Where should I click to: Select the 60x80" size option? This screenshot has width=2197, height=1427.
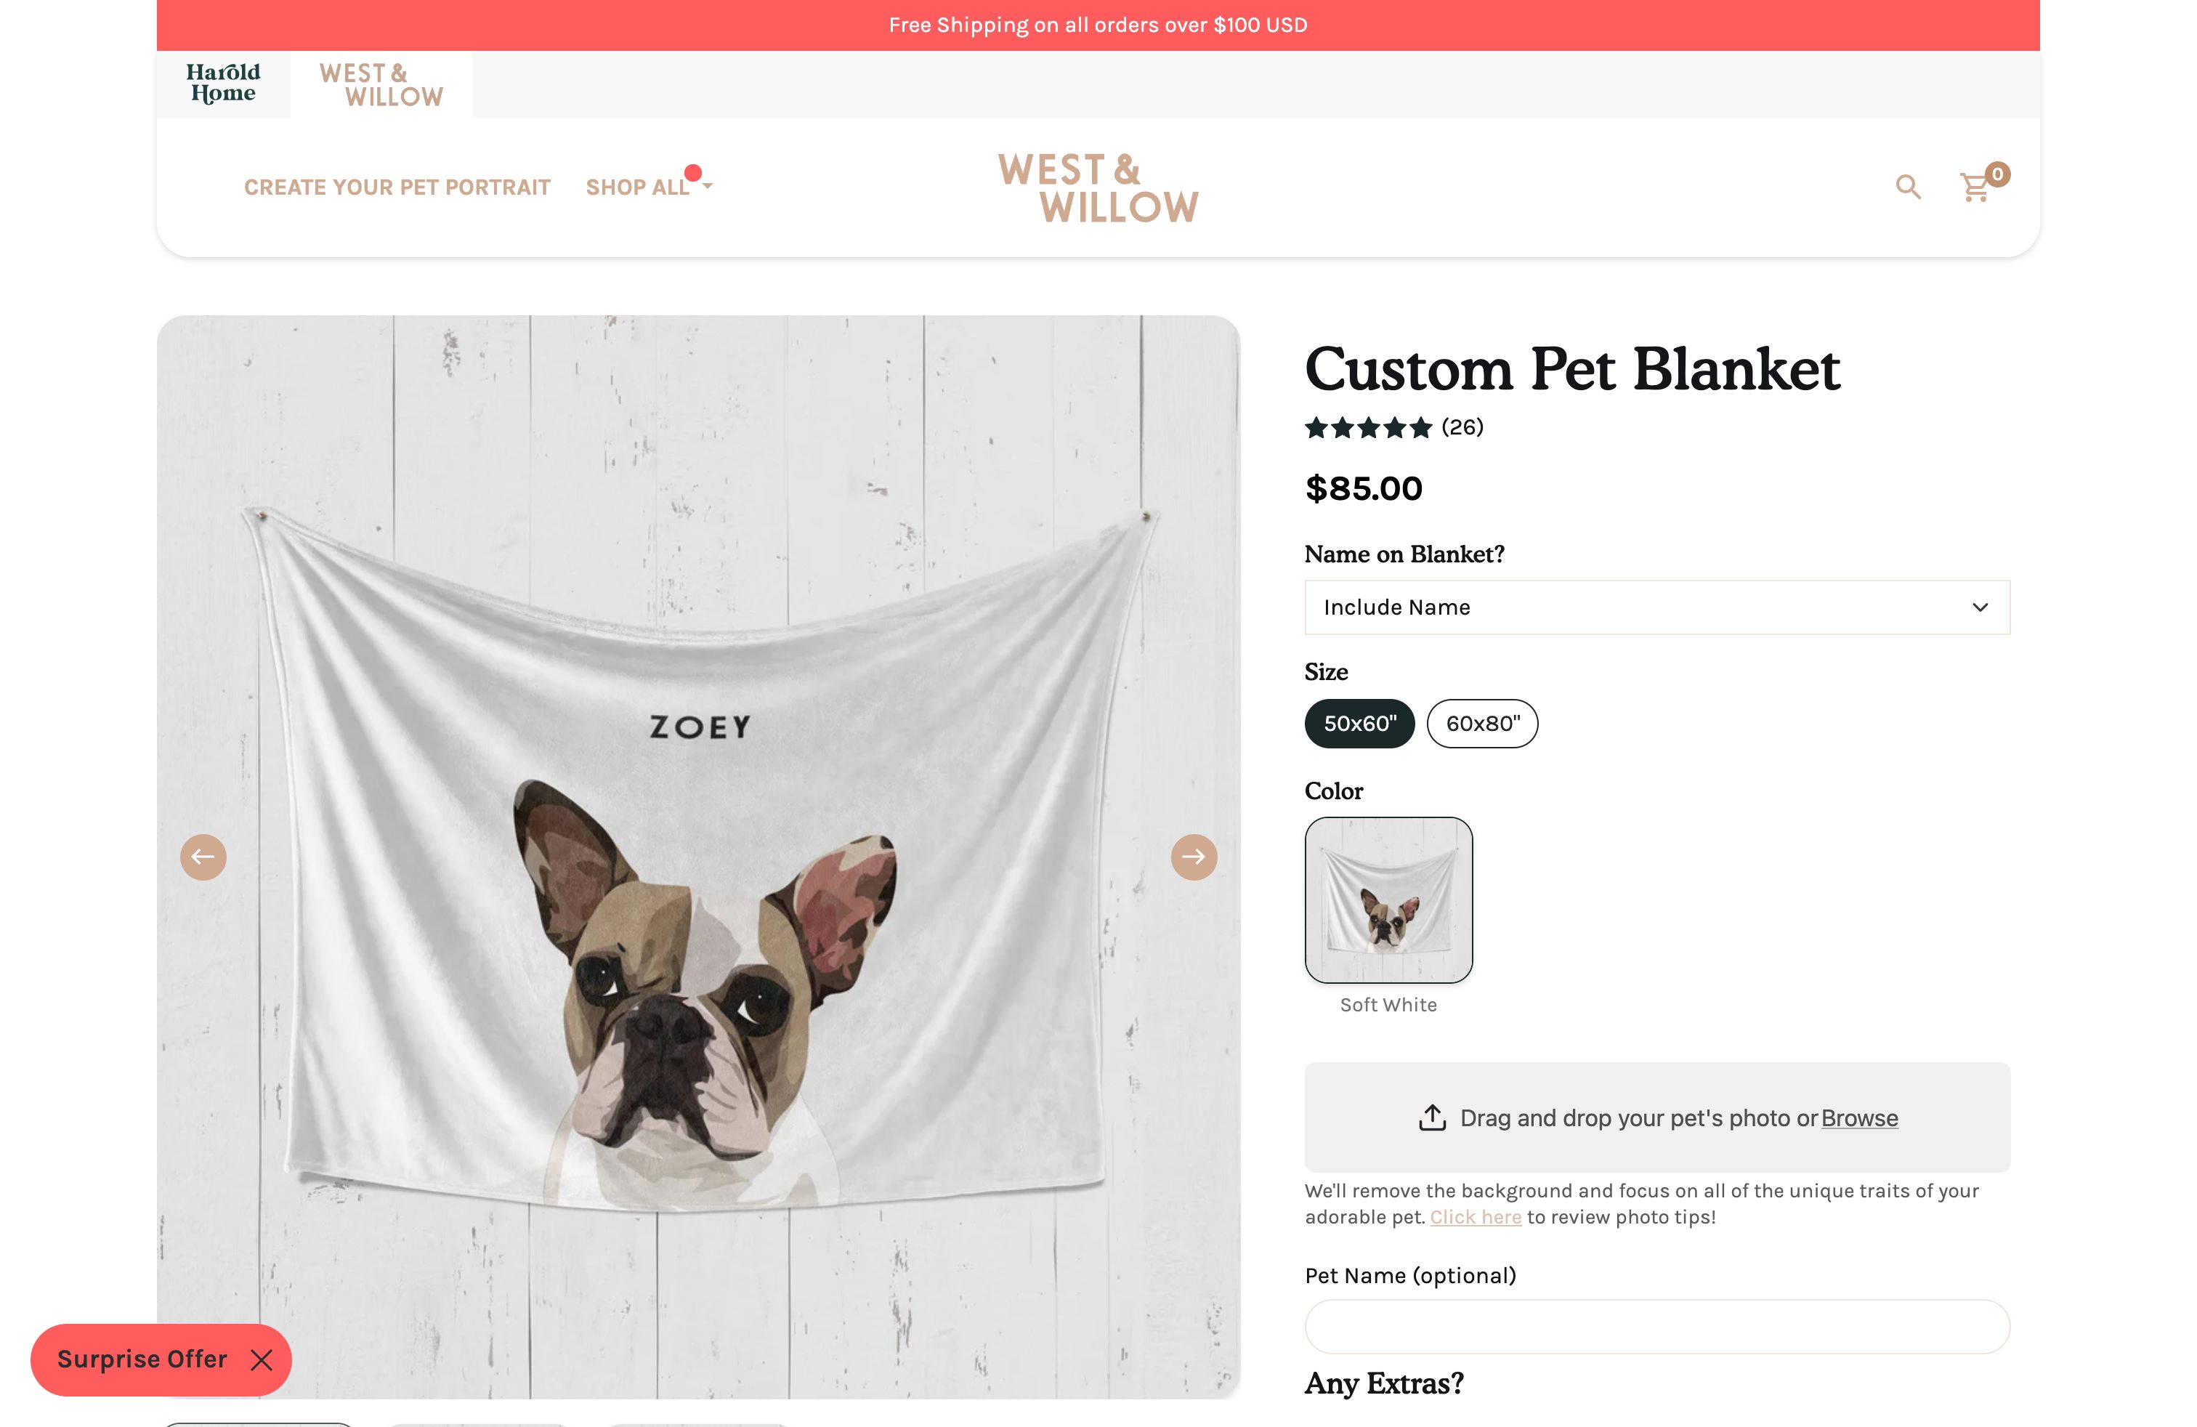click(1481, 724)
